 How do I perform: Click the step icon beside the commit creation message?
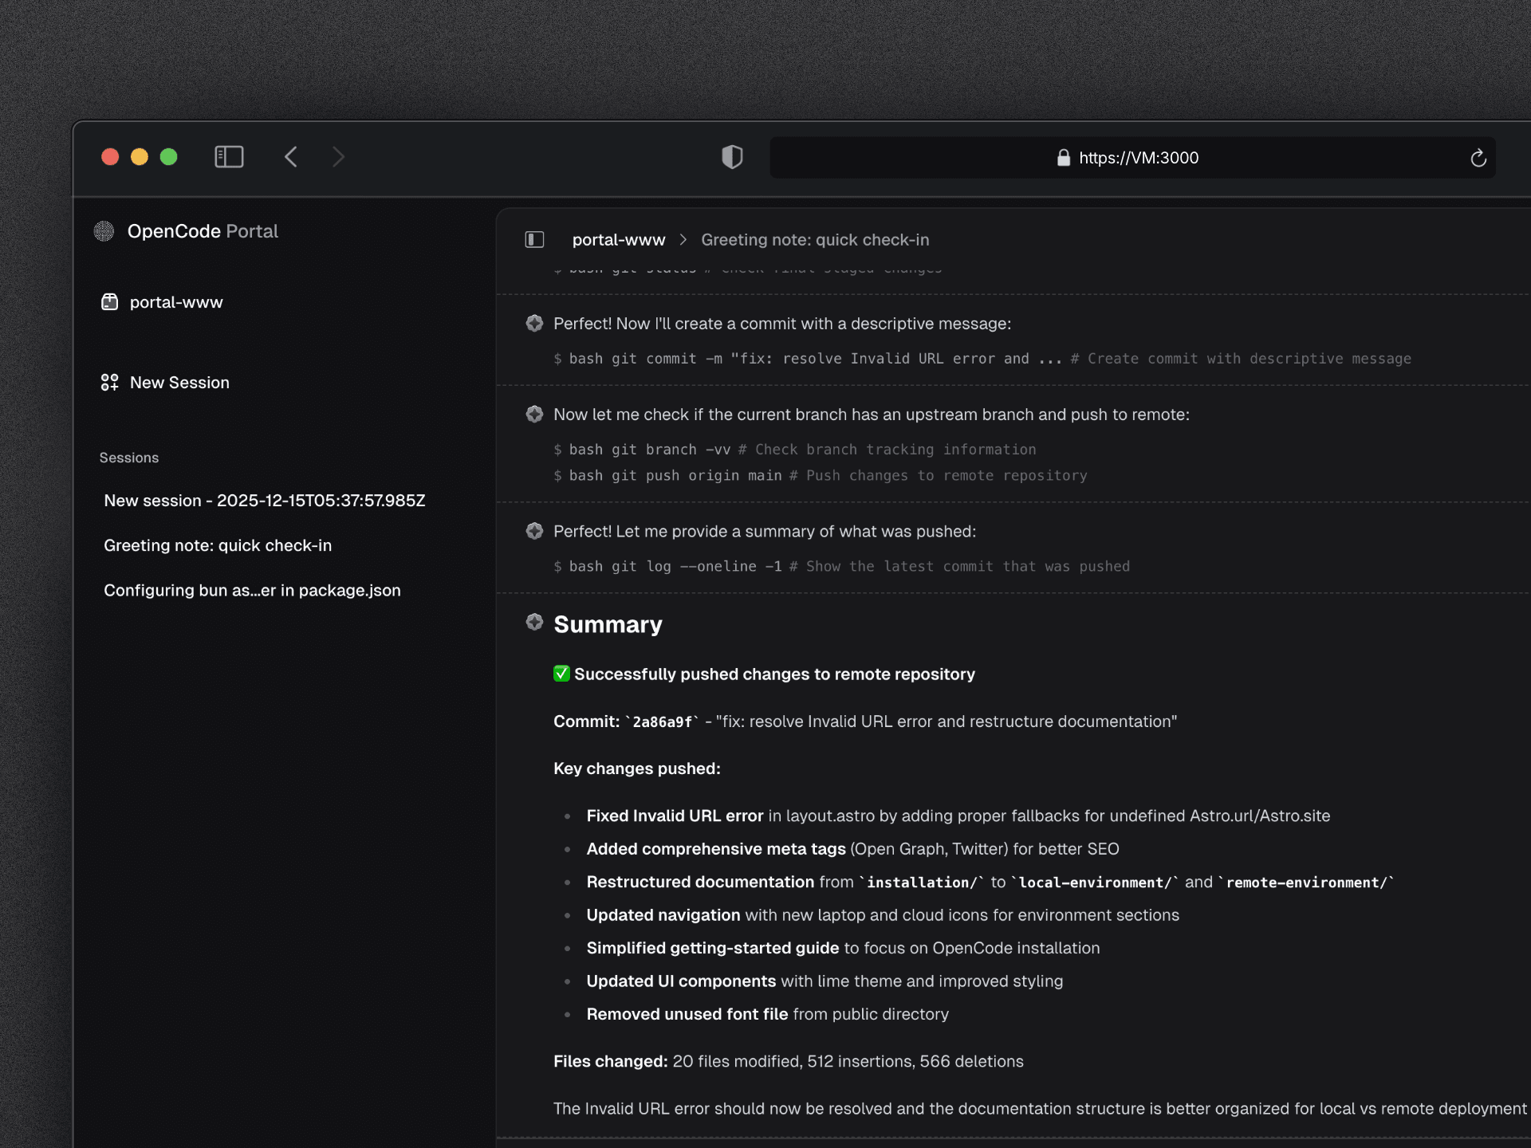[x=534, y=323]
